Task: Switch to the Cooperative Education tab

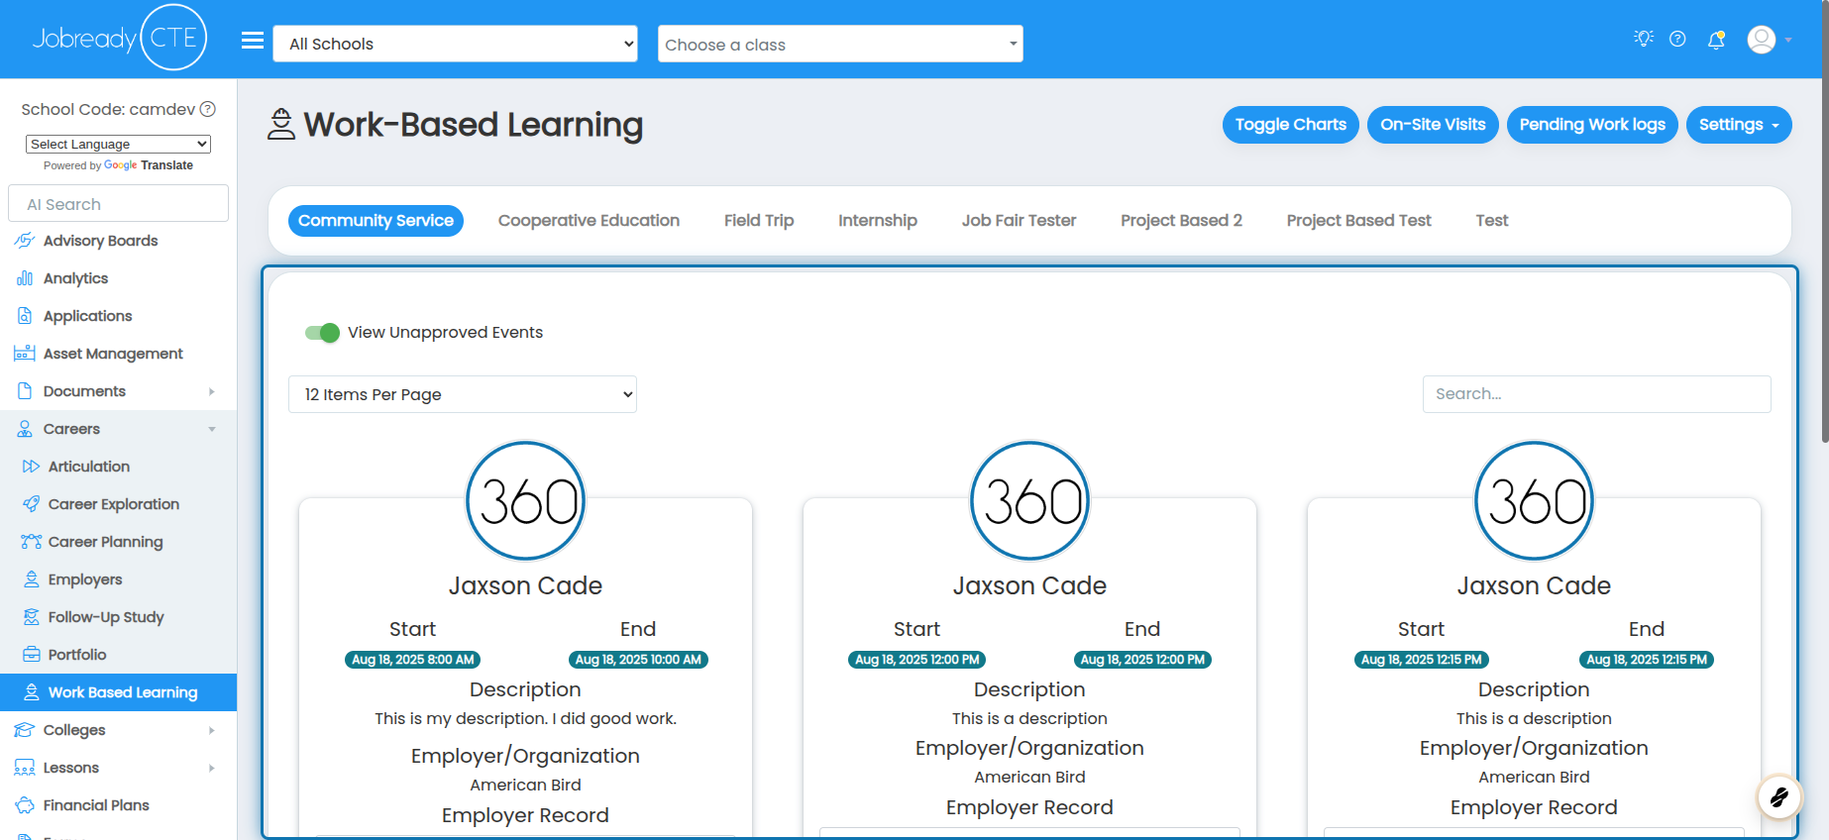Action: 589,221
